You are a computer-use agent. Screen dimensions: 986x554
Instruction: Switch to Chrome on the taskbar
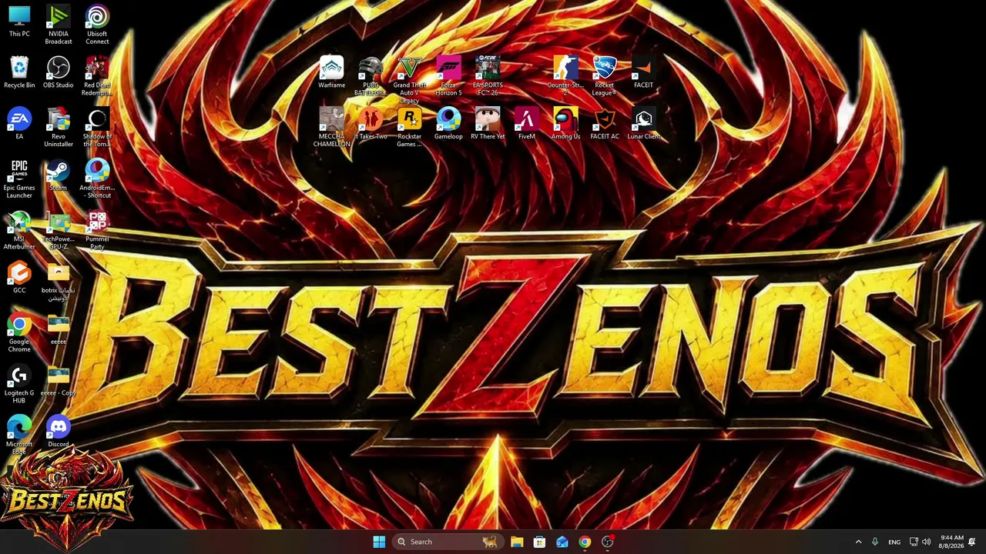click(585, 542)
